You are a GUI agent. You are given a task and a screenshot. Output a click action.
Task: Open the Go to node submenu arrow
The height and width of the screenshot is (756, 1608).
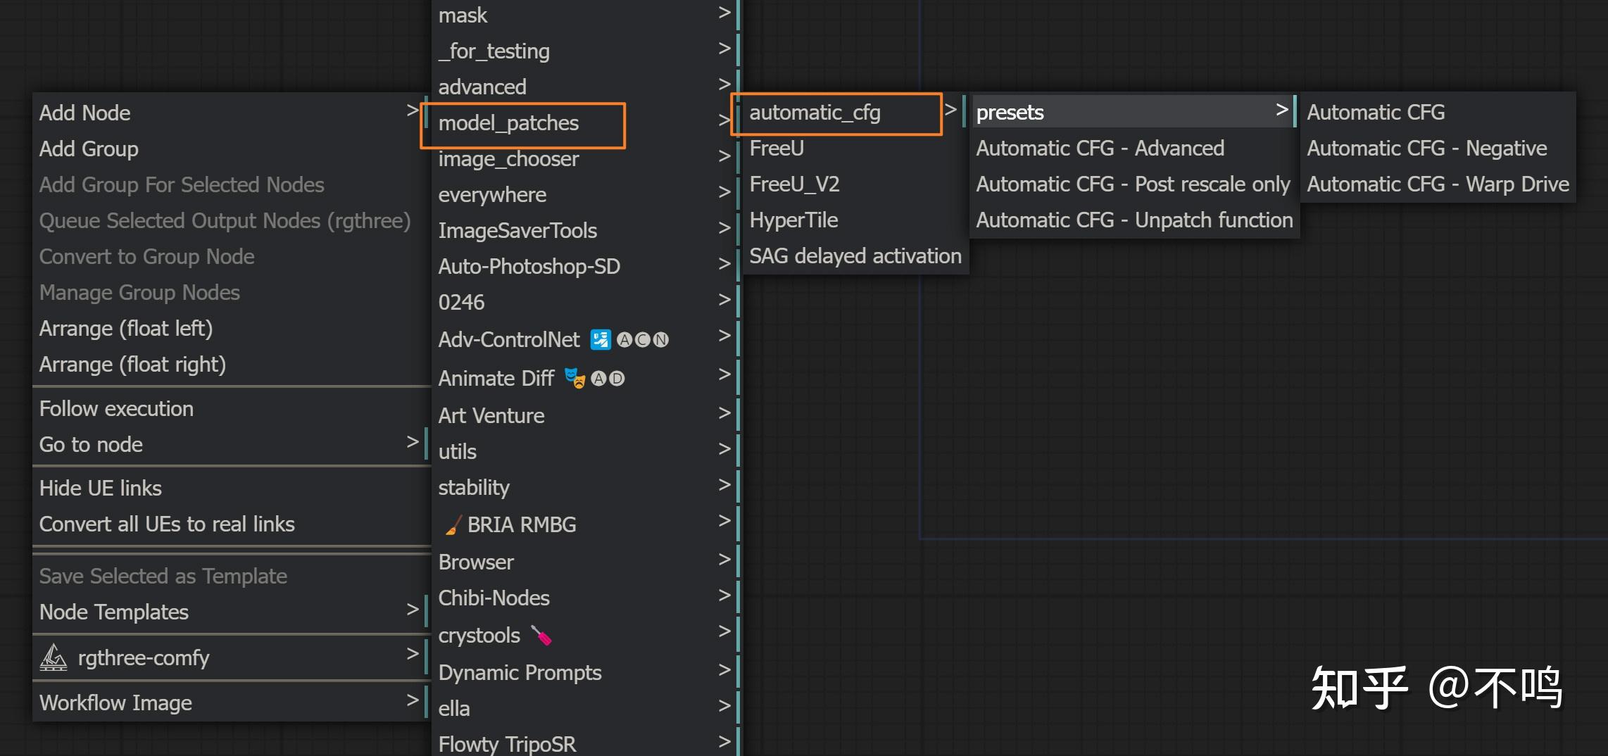click(x=413, y=442)
